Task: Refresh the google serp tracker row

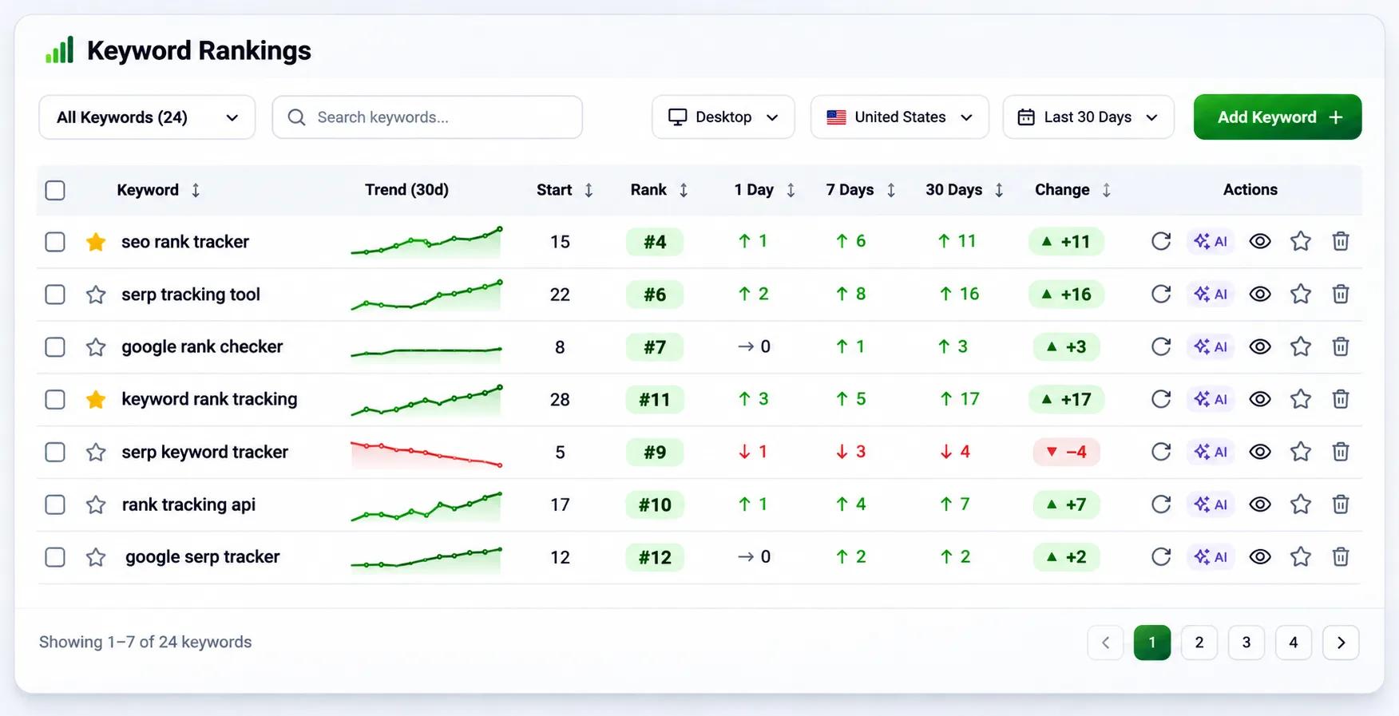Action: click(1161, 556)
